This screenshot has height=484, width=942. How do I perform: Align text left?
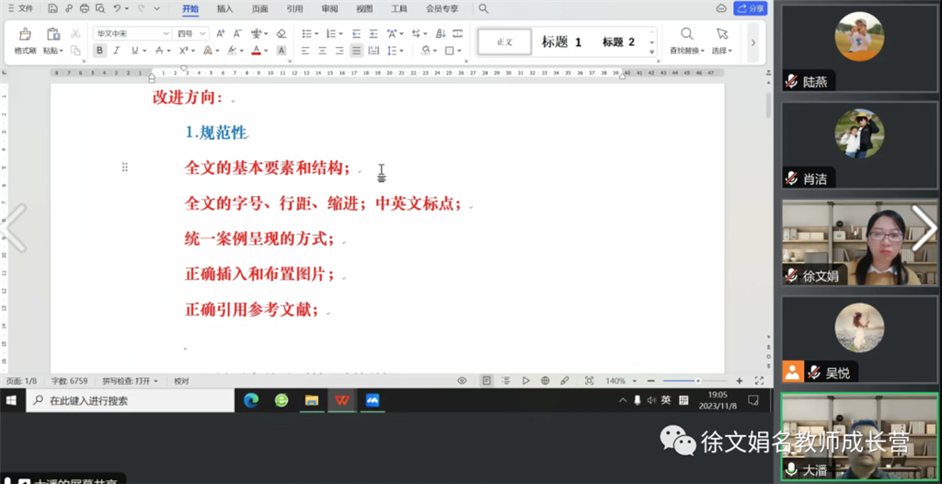(x=305, y=51)
